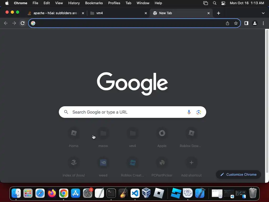Open the PCPartPicker shortcut
Screen dimensions: 269x202
tap(162, 167)
